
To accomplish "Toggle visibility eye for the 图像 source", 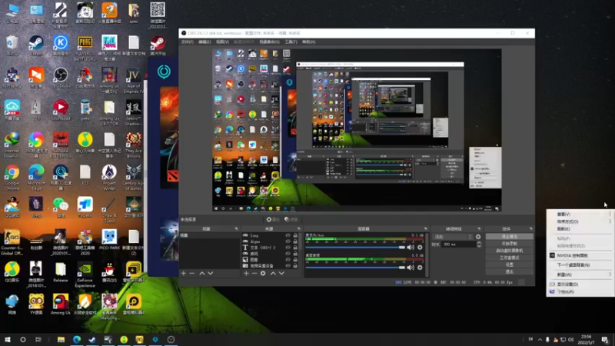I will coord(288,260).
